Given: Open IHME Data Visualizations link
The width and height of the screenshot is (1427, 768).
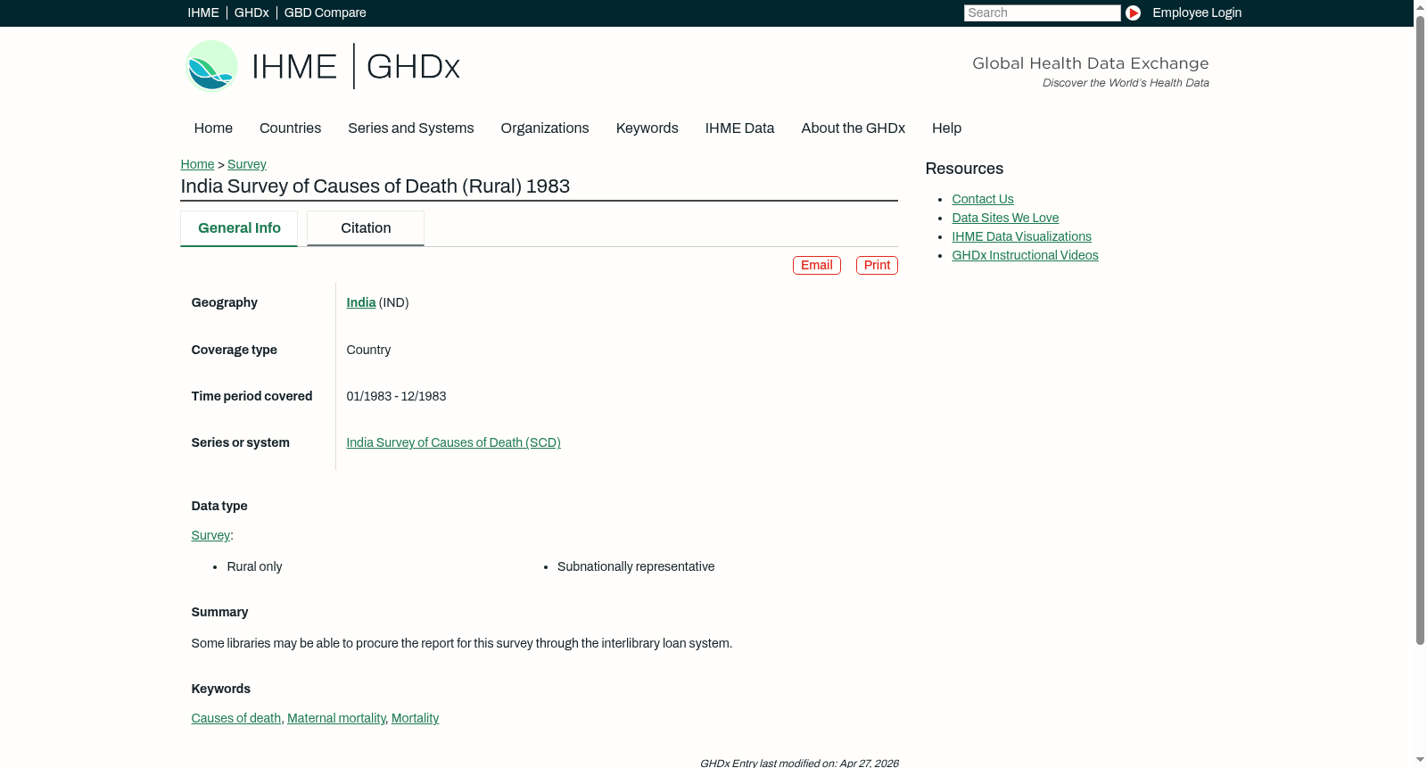Looking at the screenshot, I should 1021,236.
